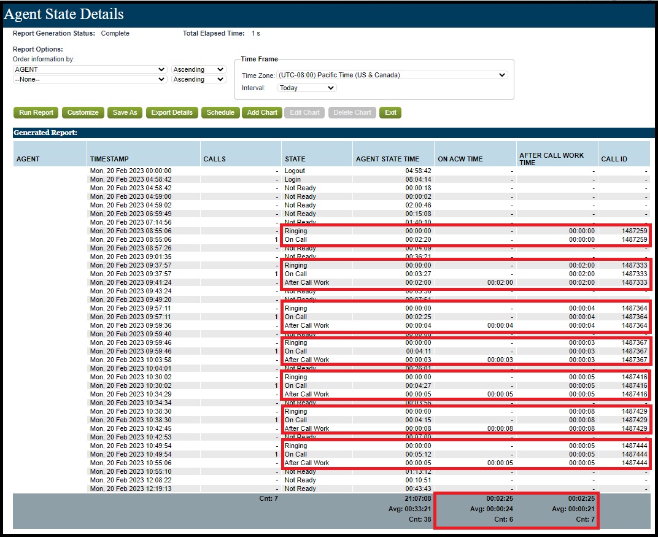Open the first Ascending sort direction dropdown

point(198,69)
